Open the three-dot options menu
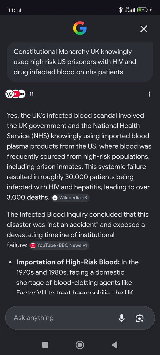160x355 pixels. (149, 94)
